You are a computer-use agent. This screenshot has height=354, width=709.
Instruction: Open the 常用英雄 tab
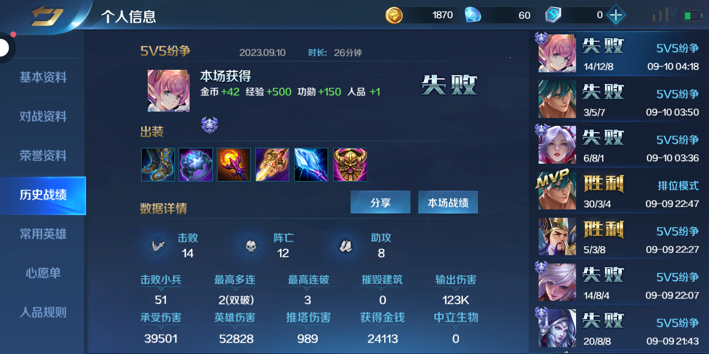click(43, 234)
